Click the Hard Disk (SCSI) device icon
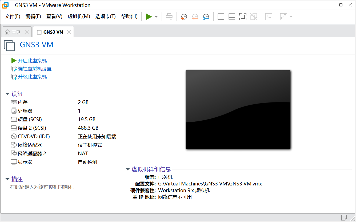 click(14, 119)
